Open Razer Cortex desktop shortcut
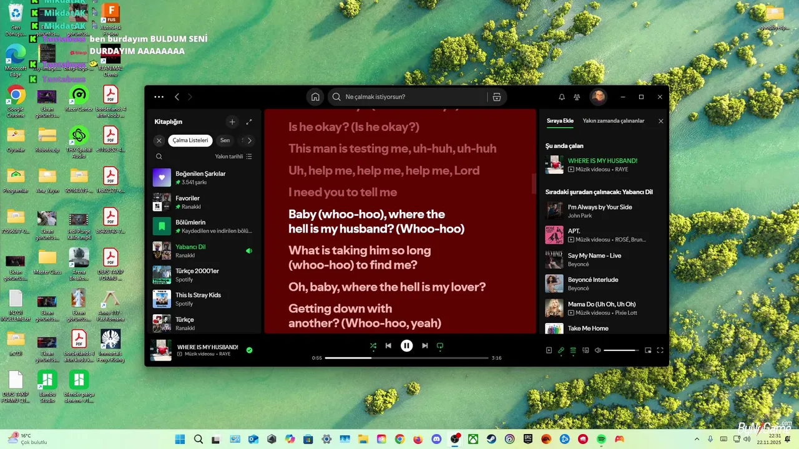 tap(79, 100)
